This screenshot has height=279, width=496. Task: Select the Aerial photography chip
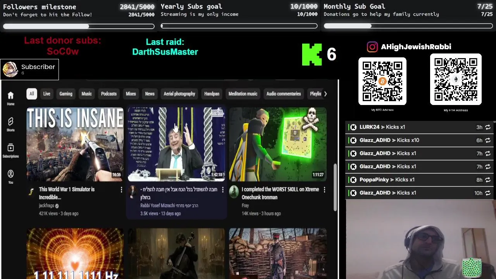179,94
